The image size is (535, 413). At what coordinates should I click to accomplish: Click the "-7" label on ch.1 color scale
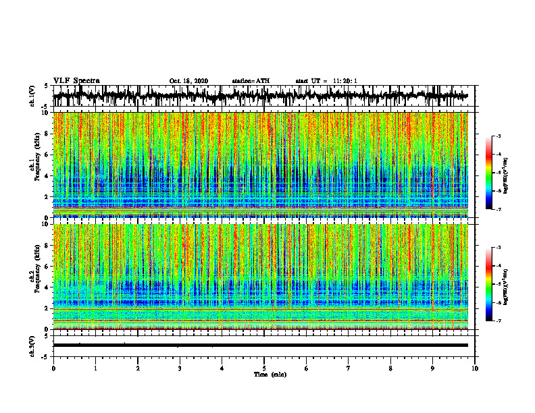pos(499,209)
